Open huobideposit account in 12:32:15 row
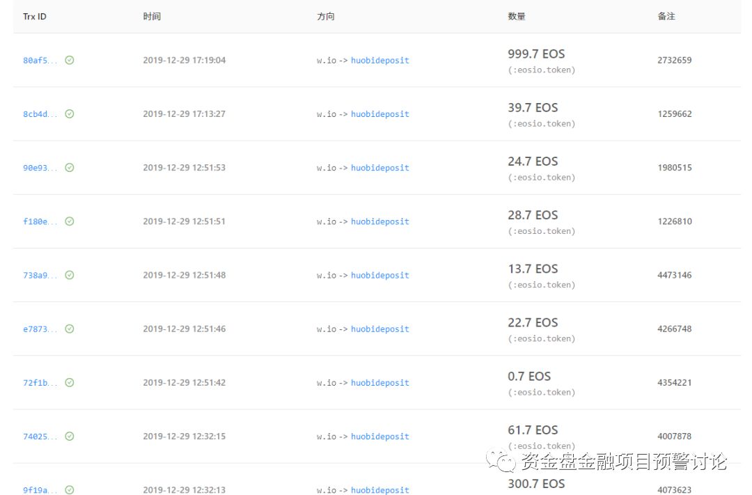This screenshot has height=495, width=752. pyautogui.click(x=380, y=437)
